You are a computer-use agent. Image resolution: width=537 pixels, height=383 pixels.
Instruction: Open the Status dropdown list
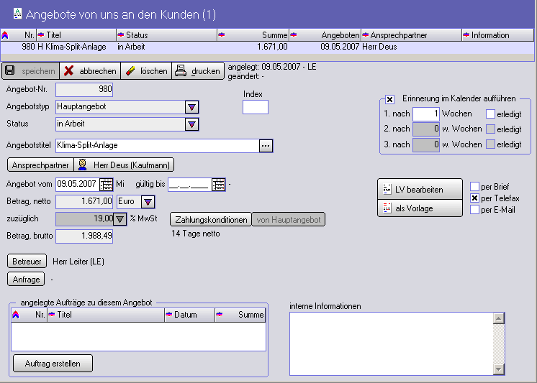191,124
